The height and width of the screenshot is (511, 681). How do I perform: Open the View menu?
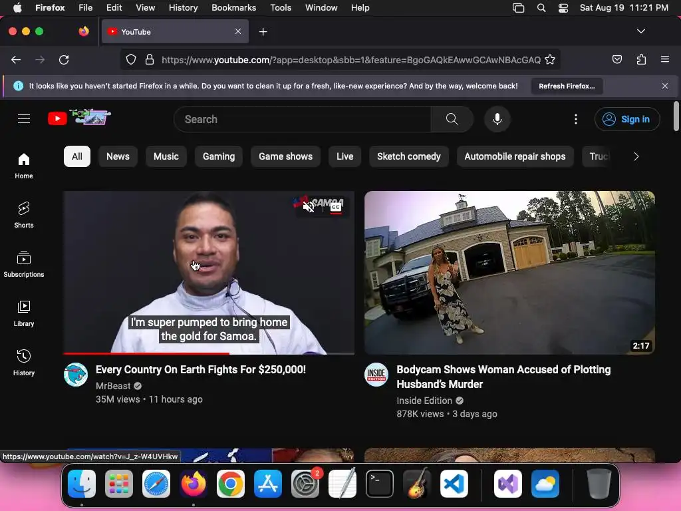coord(145,7)
